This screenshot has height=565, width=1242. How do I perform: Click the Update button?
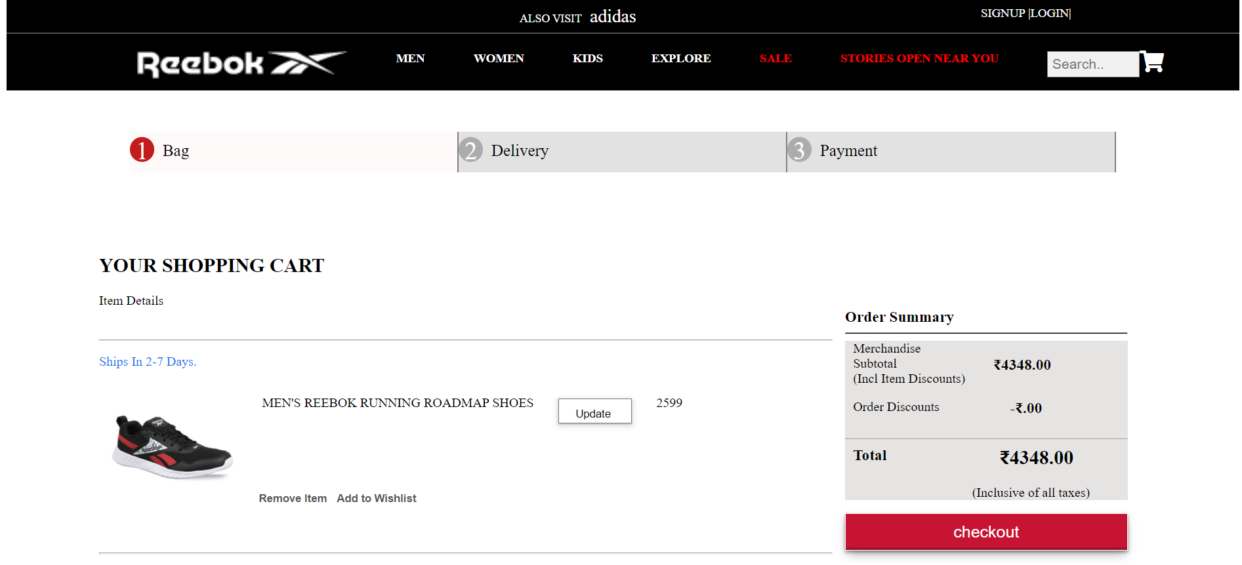click(x=594, y=412)
